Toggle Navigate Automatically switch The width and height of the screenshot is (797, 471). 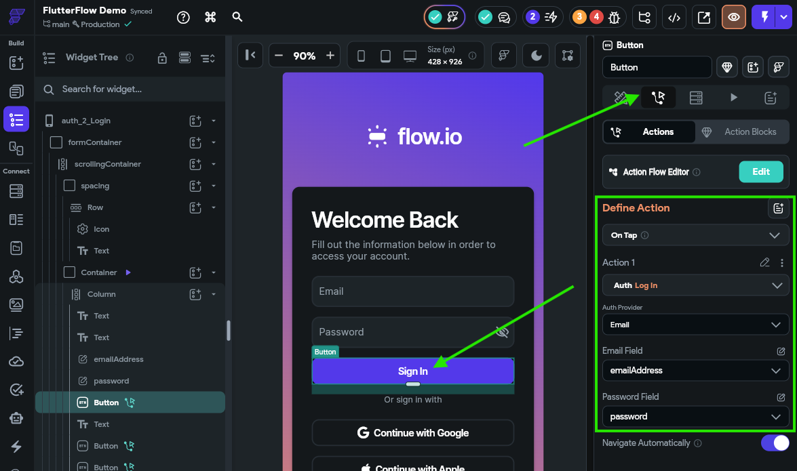pyautogui.click(x=775, y=443)
